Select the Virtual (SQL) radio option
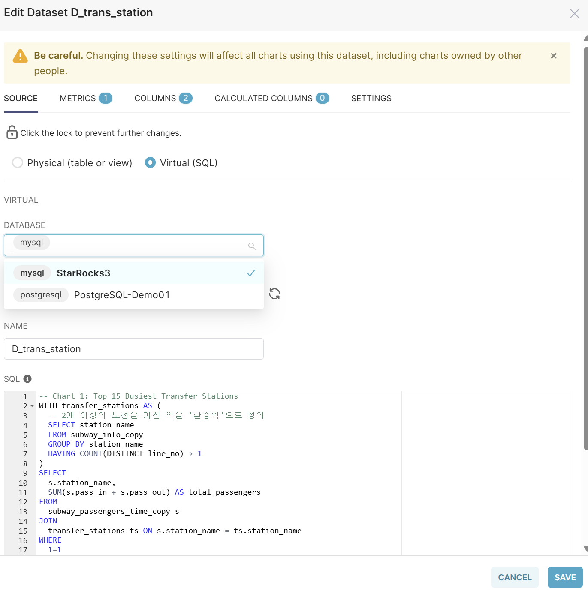588x591 pixels. (x=150, y=163)
